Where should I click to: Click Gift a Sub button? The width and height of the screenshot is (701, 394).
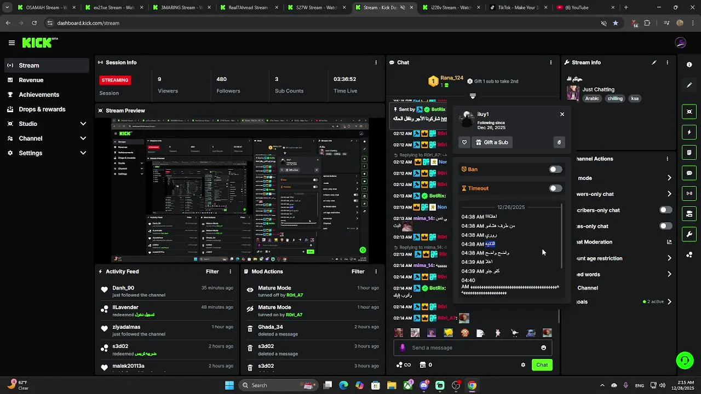coord(492,142)
